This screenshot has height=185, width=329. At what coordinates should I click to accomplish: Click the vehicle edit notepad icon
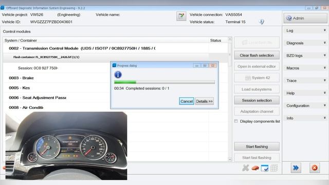point(181,16)
